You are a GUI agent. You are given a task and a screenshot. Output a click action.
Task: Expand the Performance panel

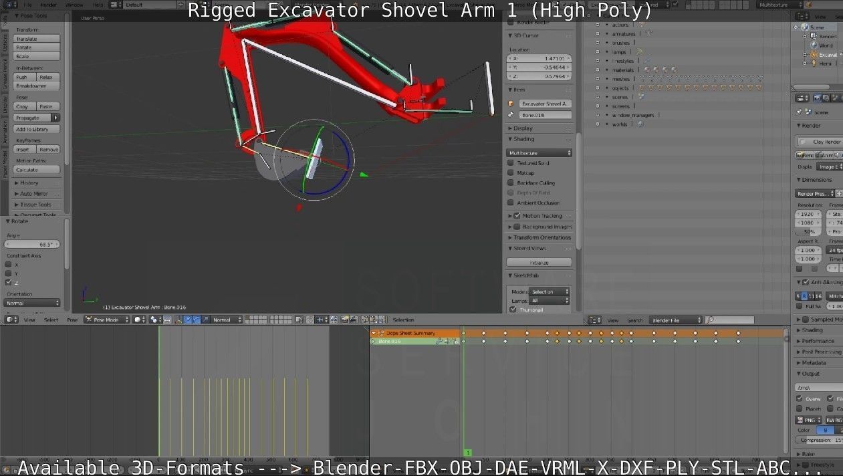click(818, 341)
